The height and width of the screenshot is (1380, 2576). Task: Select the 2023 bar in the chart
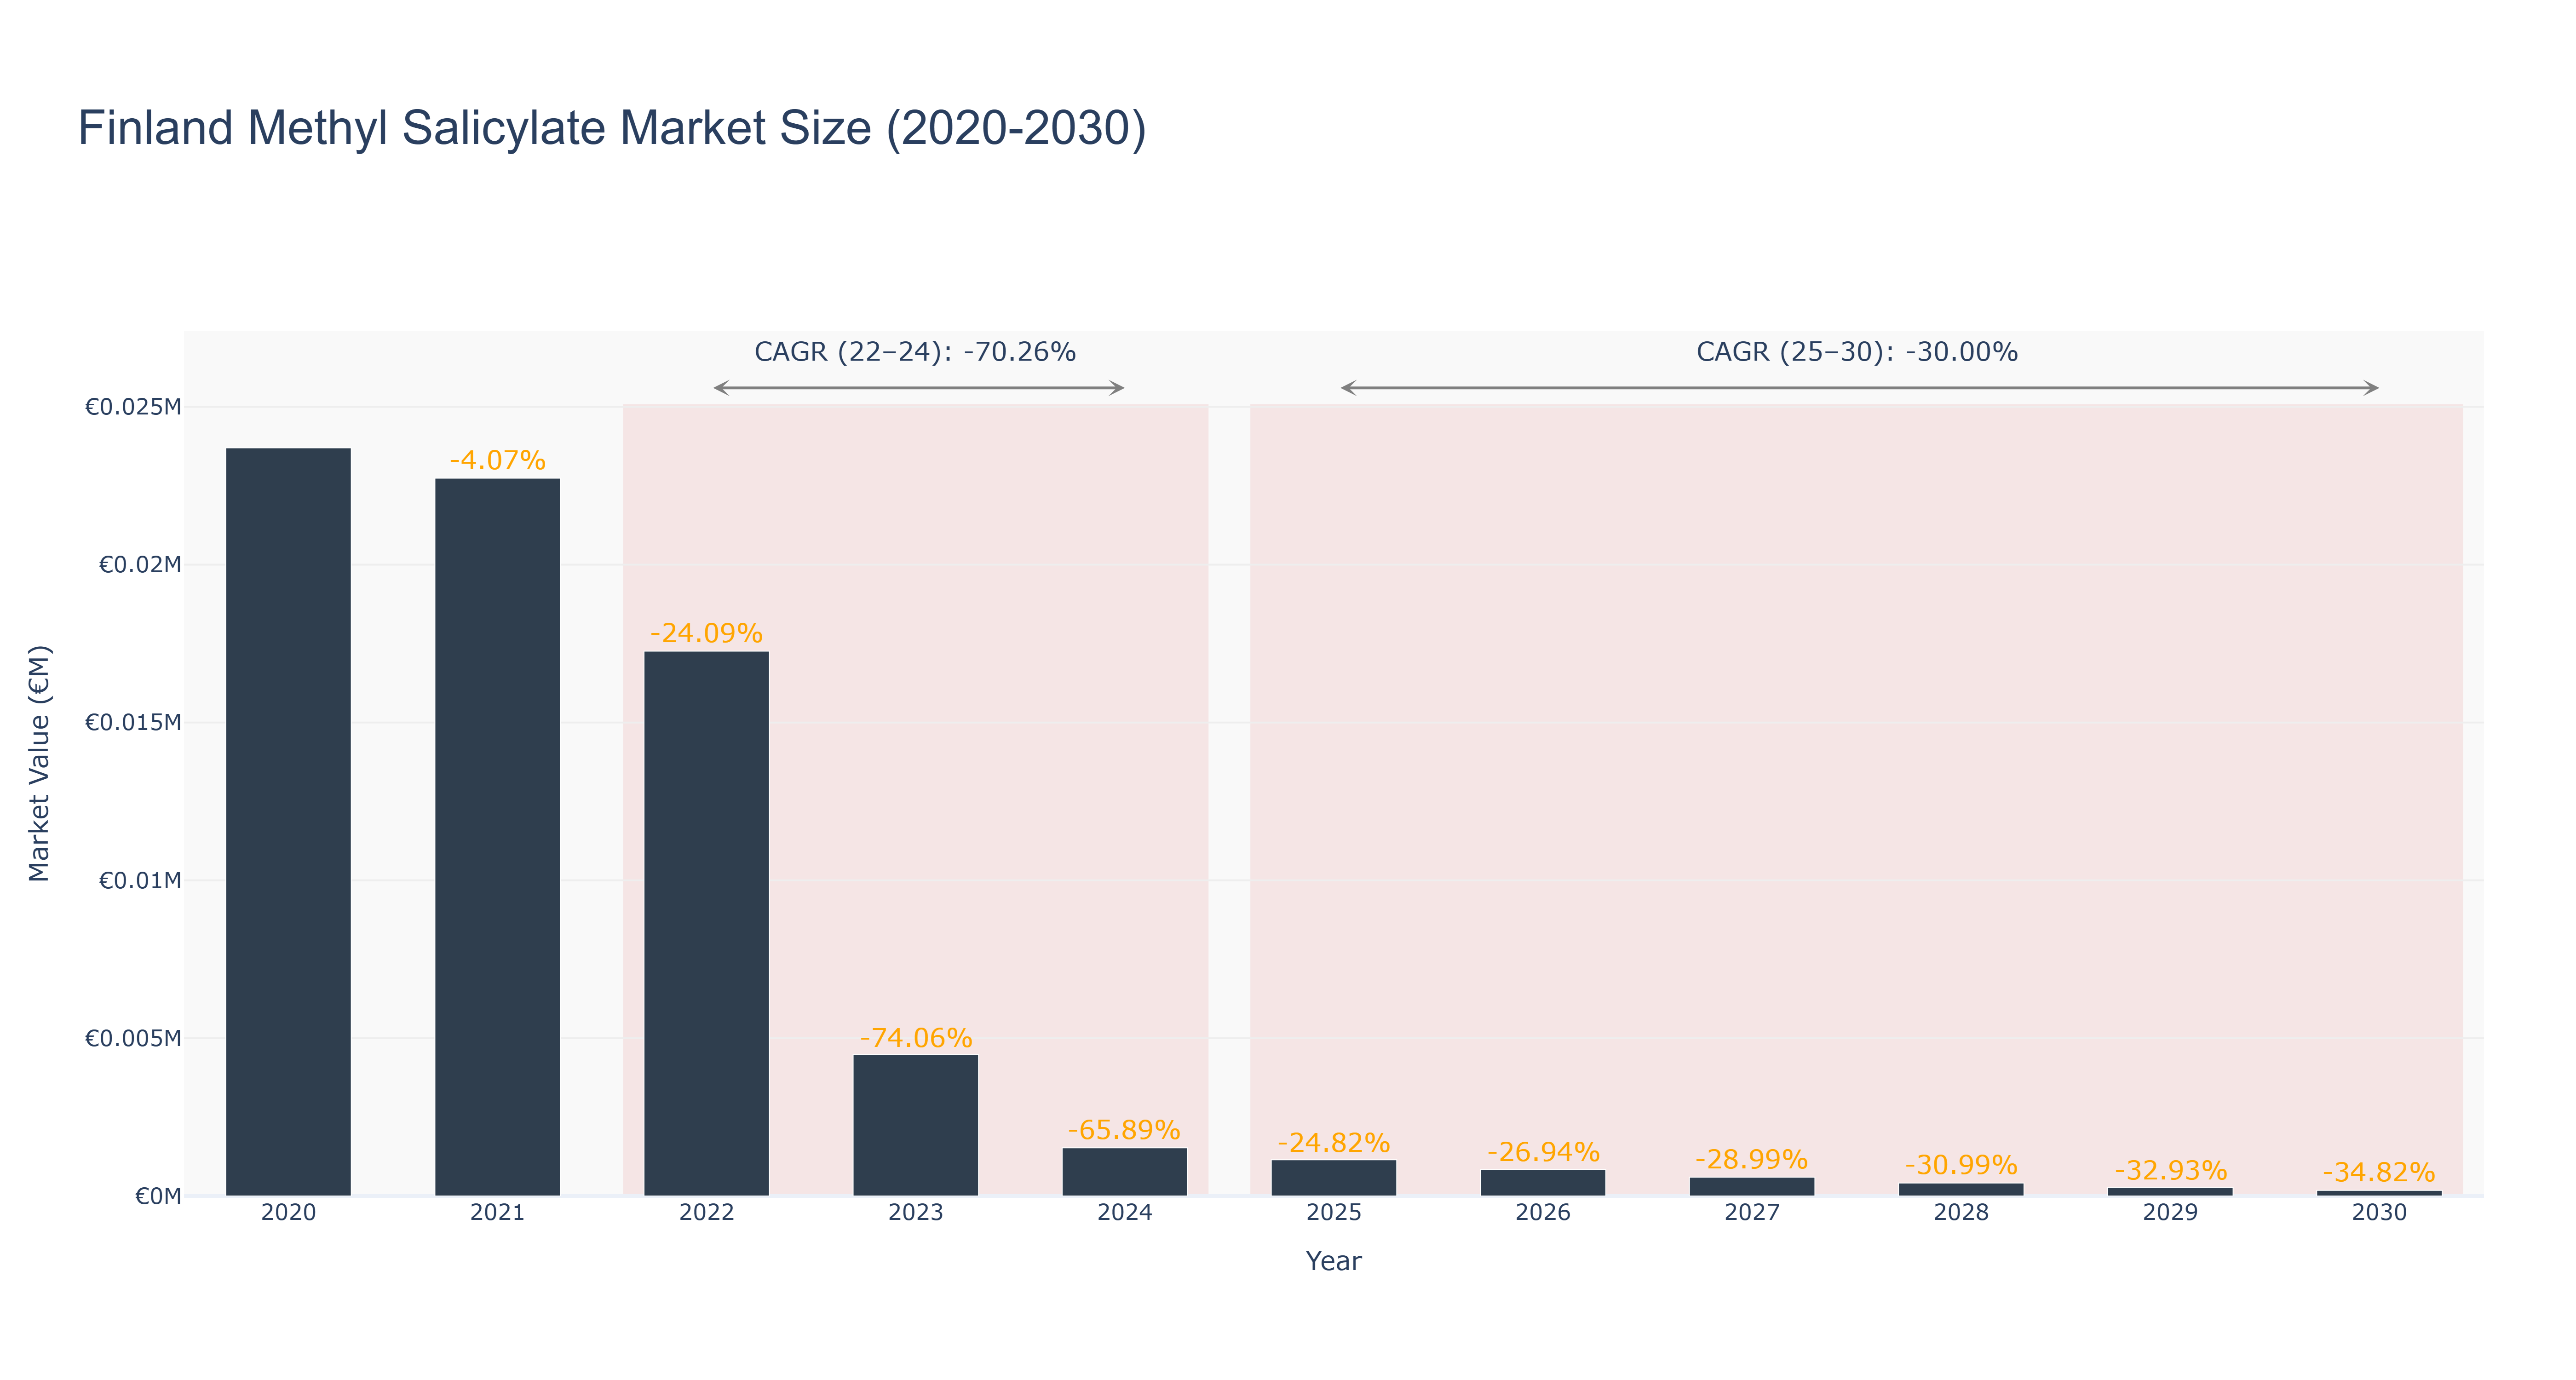[x=915, y=1125]
